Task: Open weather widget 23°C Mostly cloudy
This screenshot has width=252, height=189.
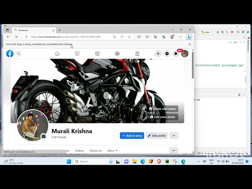Action: pyautogui.click(x=13, y=161)
